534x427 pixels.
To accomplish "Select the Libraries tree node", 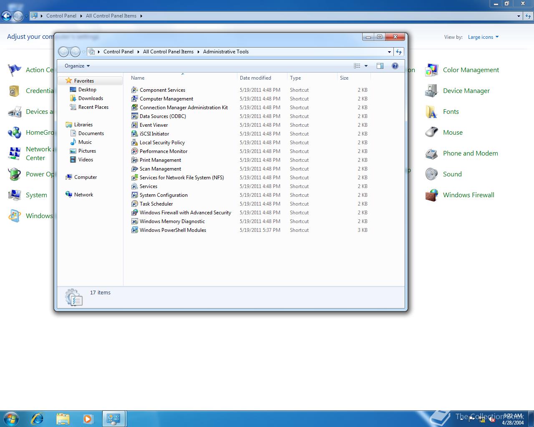I will (83, 125).
